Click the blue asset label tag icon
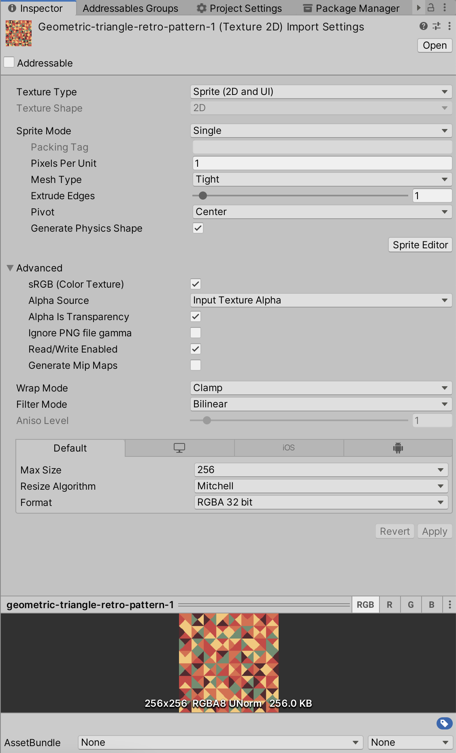Viewport: 456px width, 753px height. click(x=444, y=723)
